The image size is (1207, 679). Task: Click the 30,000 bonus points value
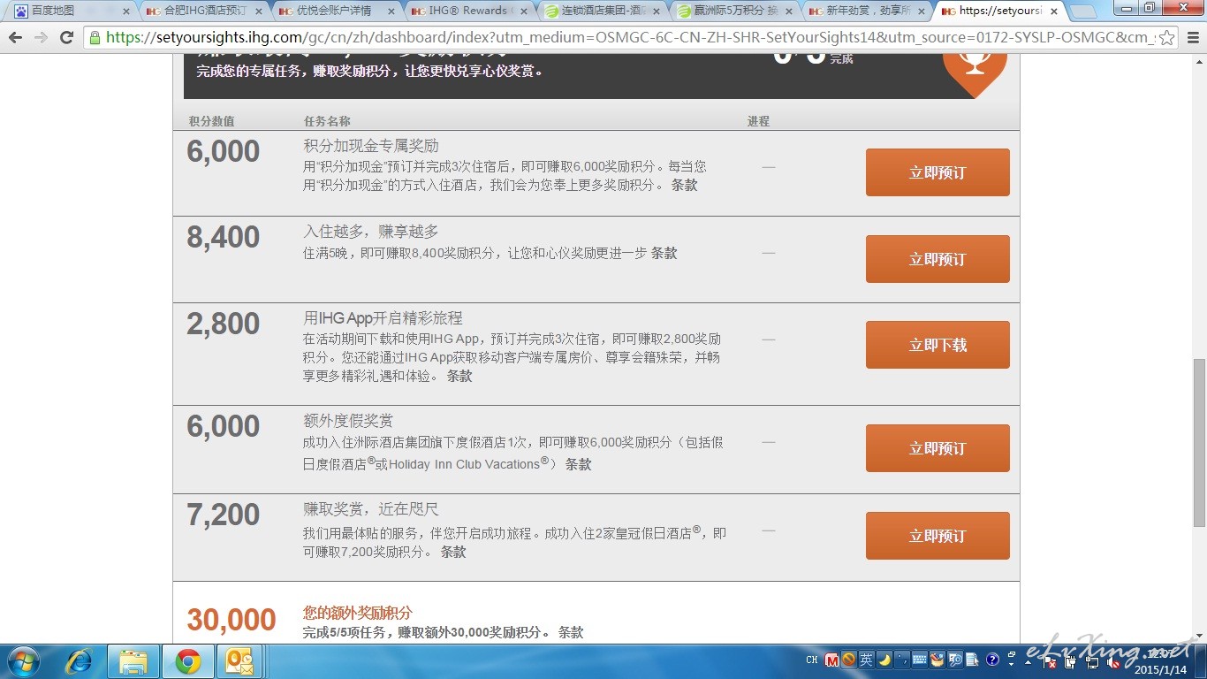coord(232,620)
